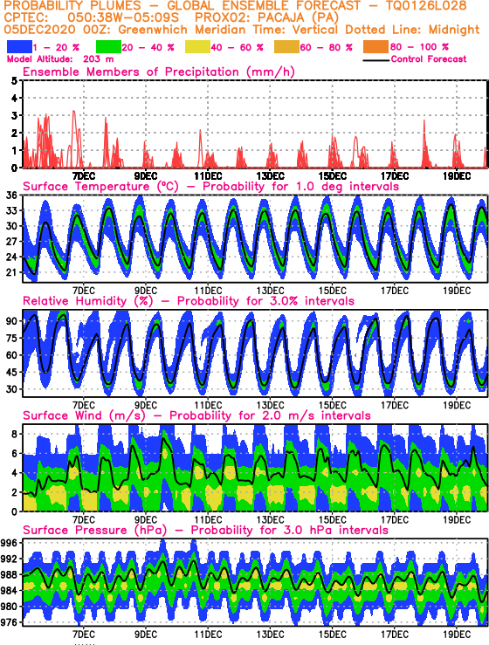Click the black Control Forecast legend line
Image resolution: width=489 pixels, height=645 pixels.
(x=376, y=60)
